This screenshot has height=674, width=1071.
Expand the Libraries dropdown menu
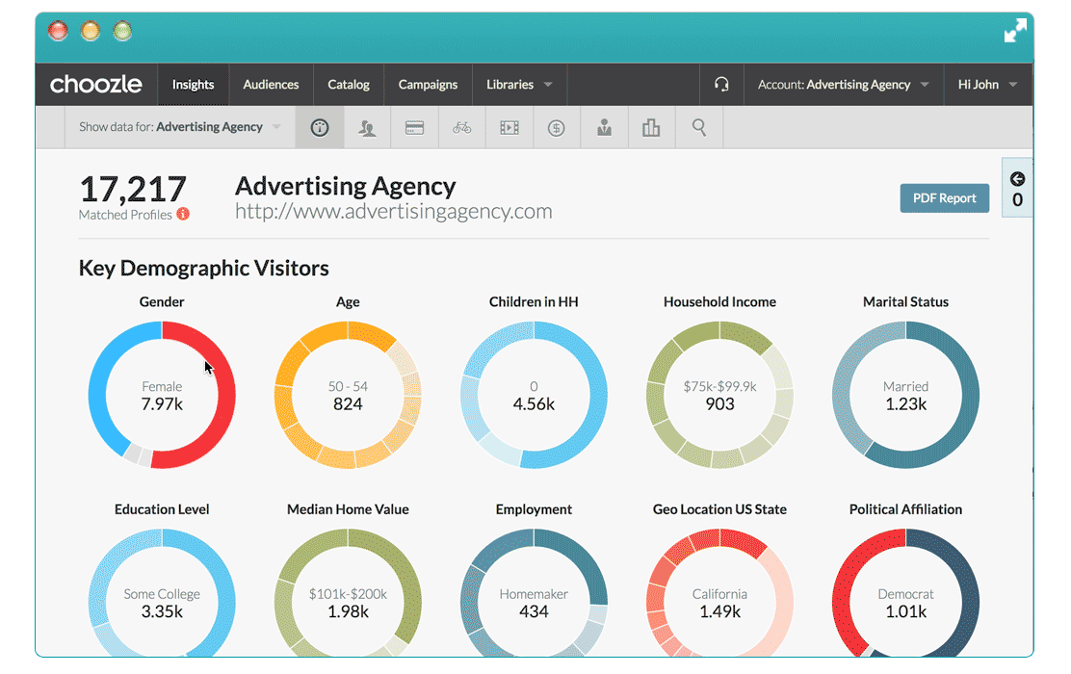[x=519, y=85]
